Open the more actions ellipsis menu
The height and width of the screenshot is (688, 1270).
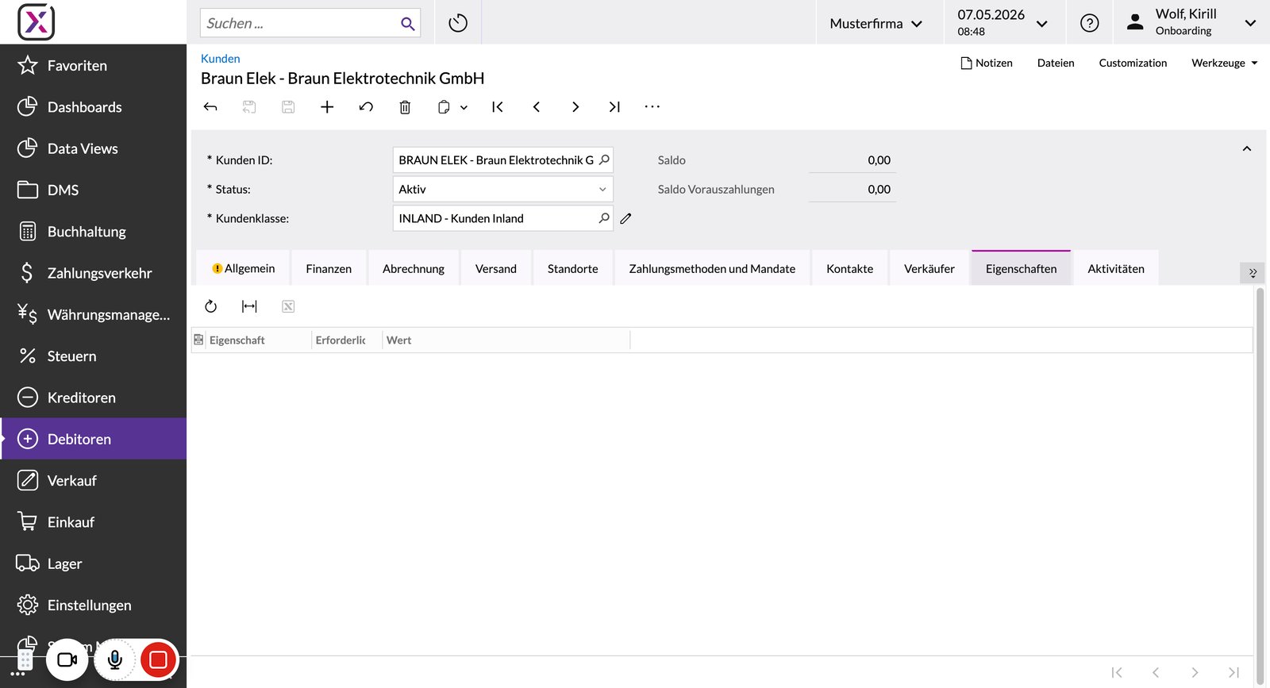coord(652,107)
